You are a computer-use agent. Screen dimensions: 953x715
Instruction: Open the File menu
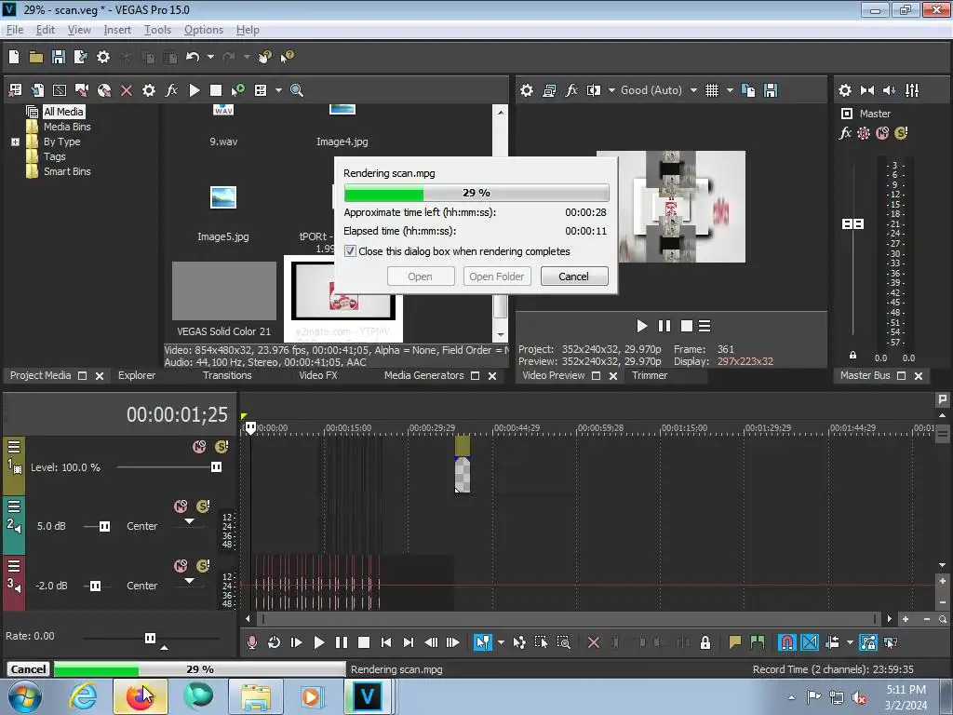pyautogui.click(x=15, y=30)
